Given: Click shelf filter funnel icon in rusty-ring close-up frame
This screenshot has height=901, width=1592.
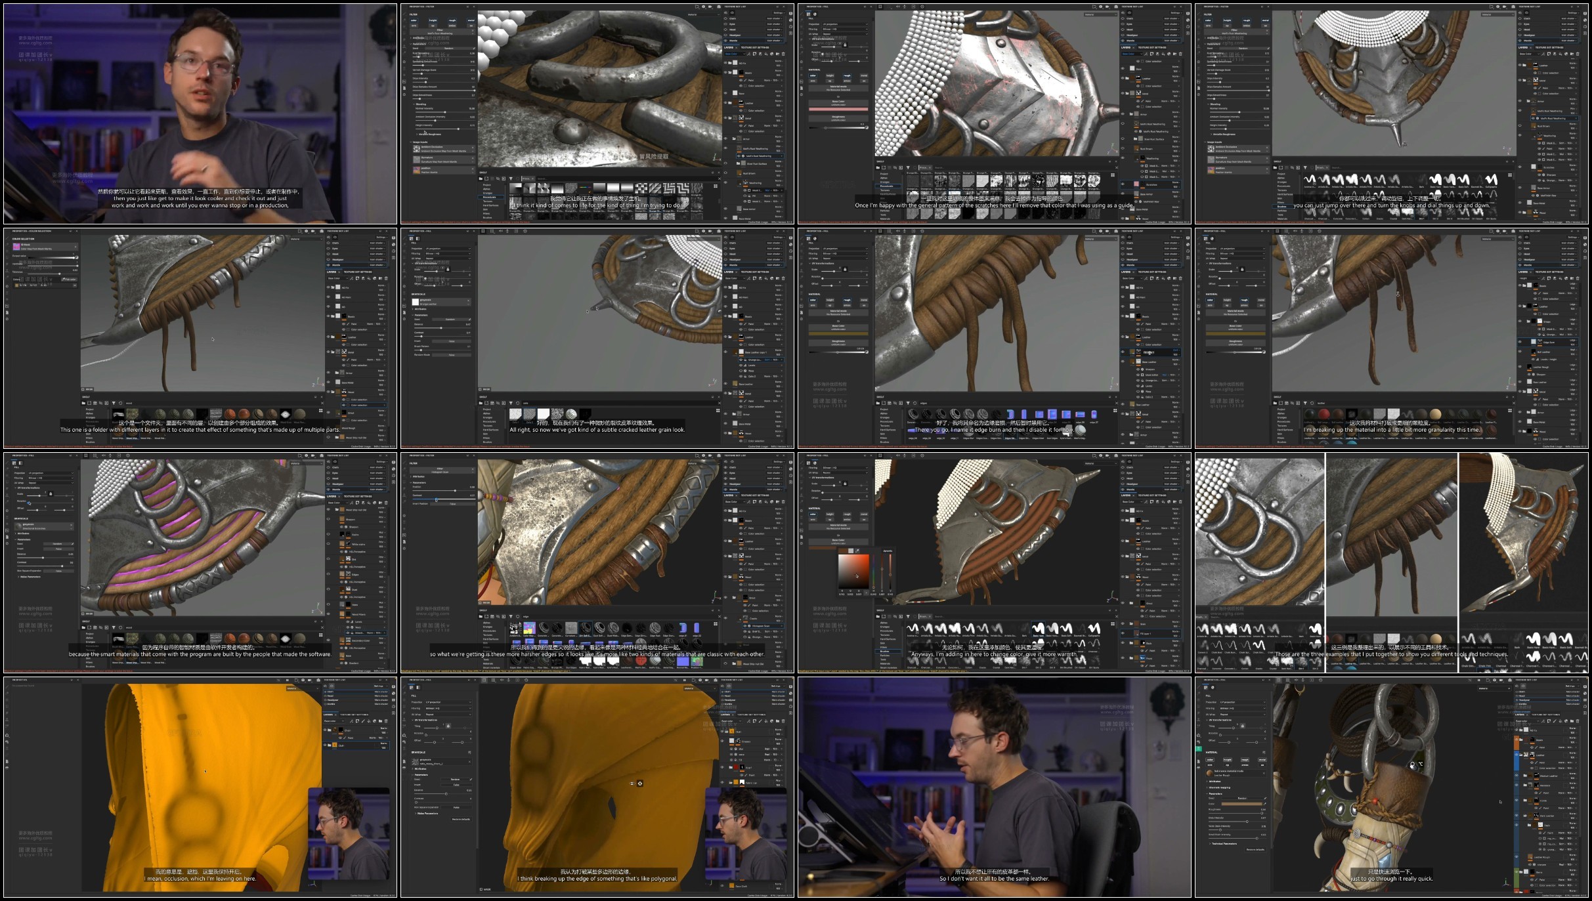Looking at the screenshot, I should coord(511,178).
